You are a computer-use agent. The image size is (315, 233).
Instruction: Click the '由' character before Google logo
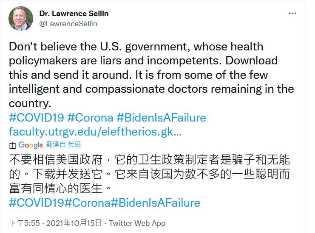tap(13, 145)
